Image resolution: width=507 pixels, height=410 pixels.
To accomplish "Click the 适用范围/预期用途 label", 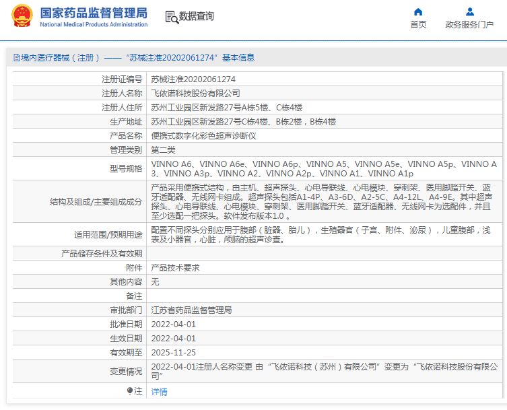I will click(108, 235).
